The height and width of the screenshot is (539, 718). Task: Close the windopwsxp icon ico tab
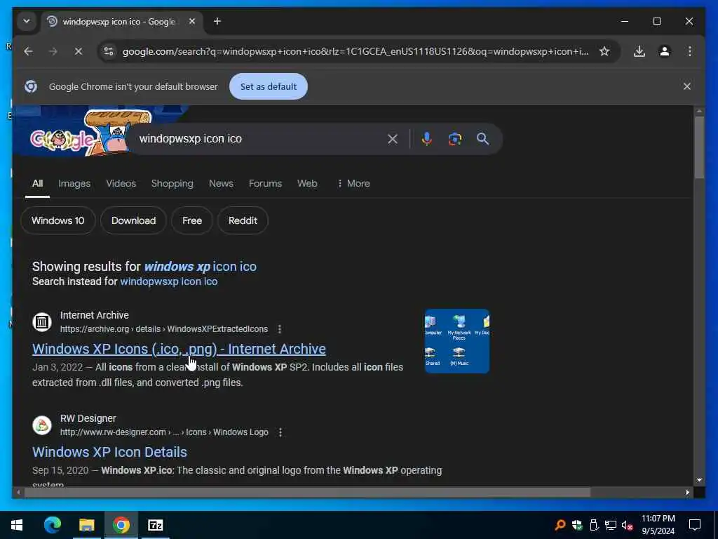(192, 22)
